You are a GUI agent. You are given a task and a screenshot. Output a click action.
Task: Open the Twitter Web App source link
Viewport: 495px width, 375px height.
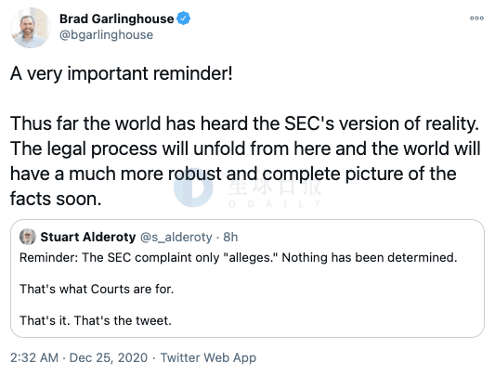coord(208,357)
